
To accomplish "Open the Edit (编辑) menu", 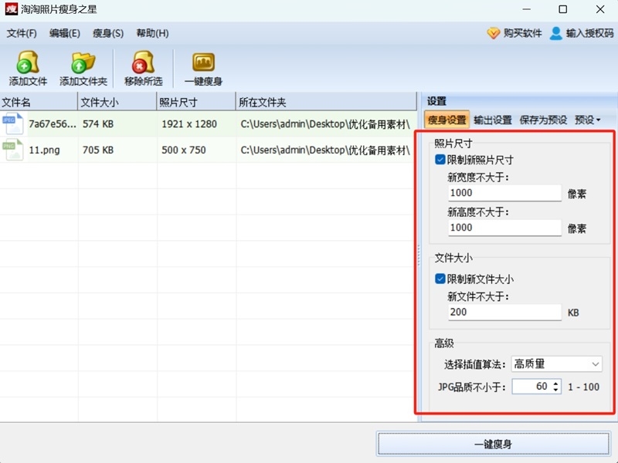I will pyautogui.click(x=65, y=33).
